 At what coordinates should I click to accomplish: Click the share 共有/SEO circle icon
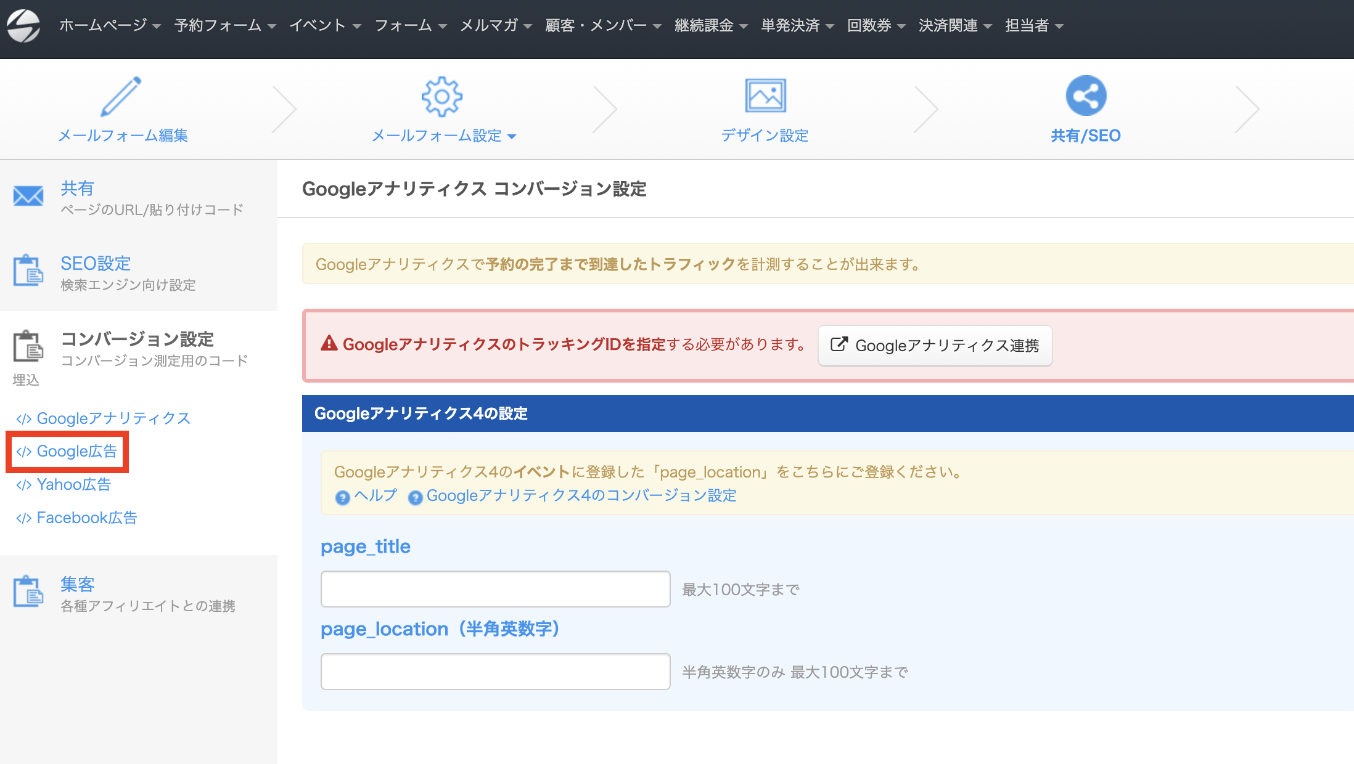click(1086, 96)
